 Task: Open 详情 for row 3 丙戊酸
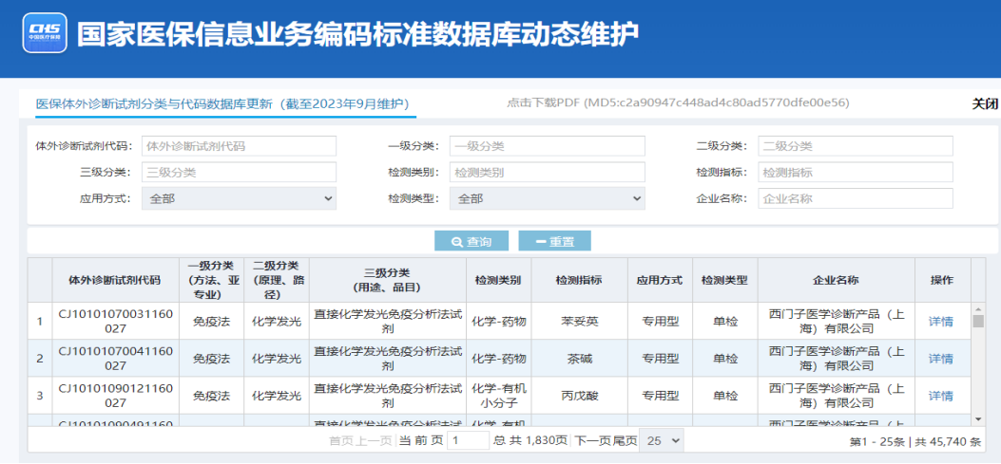tap(940, 396)
